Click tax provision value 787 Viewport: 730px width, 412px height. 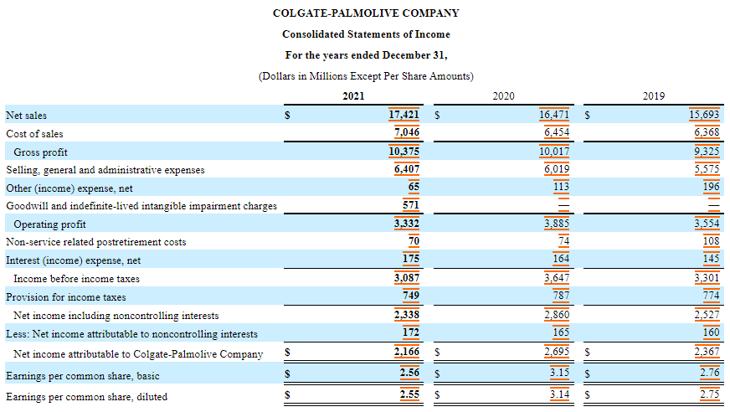(x=561, y=295)
